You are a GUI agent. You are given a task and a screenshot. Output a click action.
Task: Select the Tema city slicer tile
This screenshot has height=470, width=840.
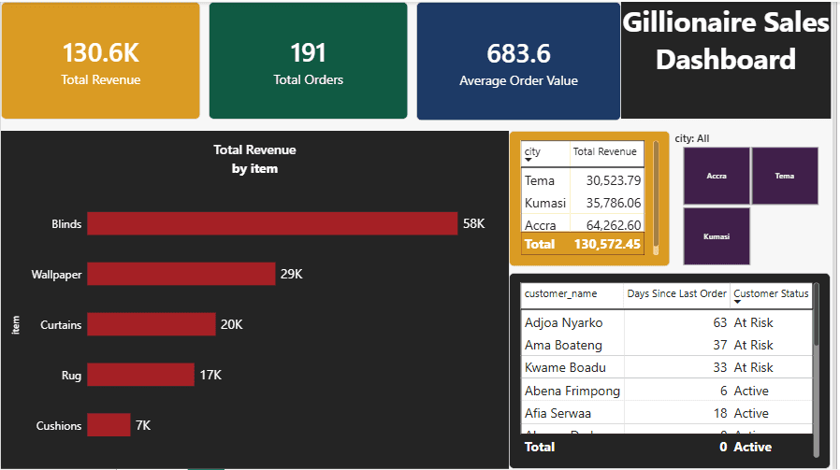click(x=785, y=176)
